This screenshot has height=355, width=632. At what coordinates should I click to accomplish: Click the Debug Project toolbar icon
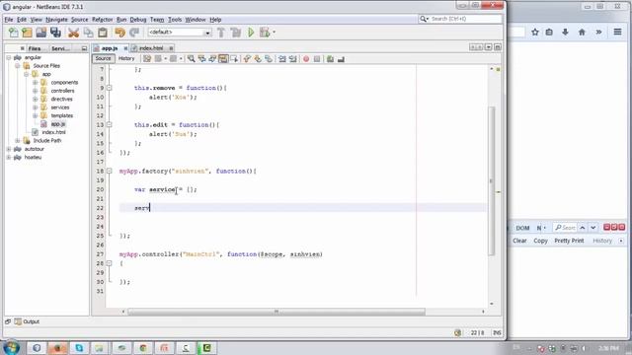tap(265, 33)
